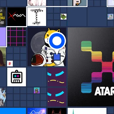Select the solid bright blue parcel at bottom
This screenshot has height=114, width=114.
click(x=13, y=111)
